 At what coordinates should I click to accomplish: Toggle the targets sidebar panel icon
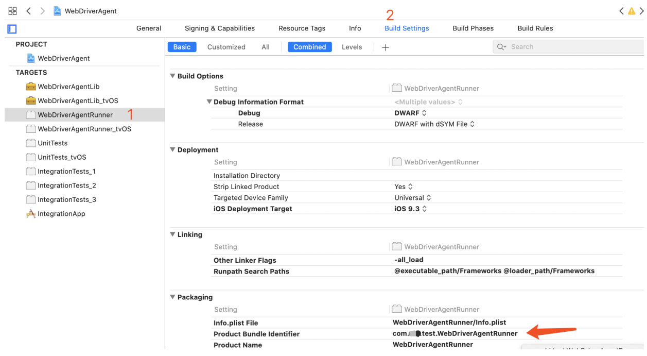[x=12, y=29]
